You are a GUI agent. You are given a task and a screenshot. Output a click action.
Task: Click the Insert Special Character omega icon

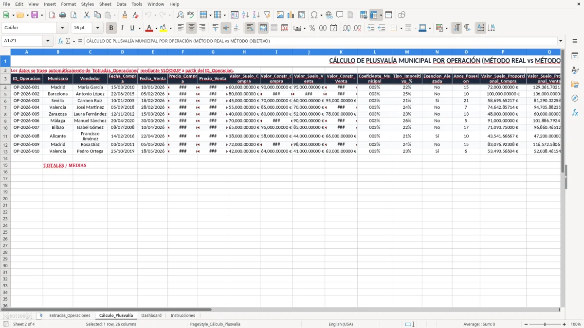tap(314, 15)
